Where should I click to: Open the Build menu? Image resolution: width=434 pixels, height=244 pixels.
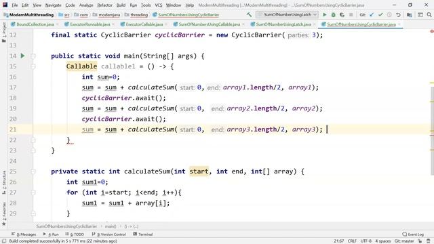121,5
